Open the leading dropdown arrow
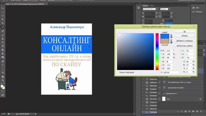Viewport: 206px width, 116px height. [x=171, y=13]
